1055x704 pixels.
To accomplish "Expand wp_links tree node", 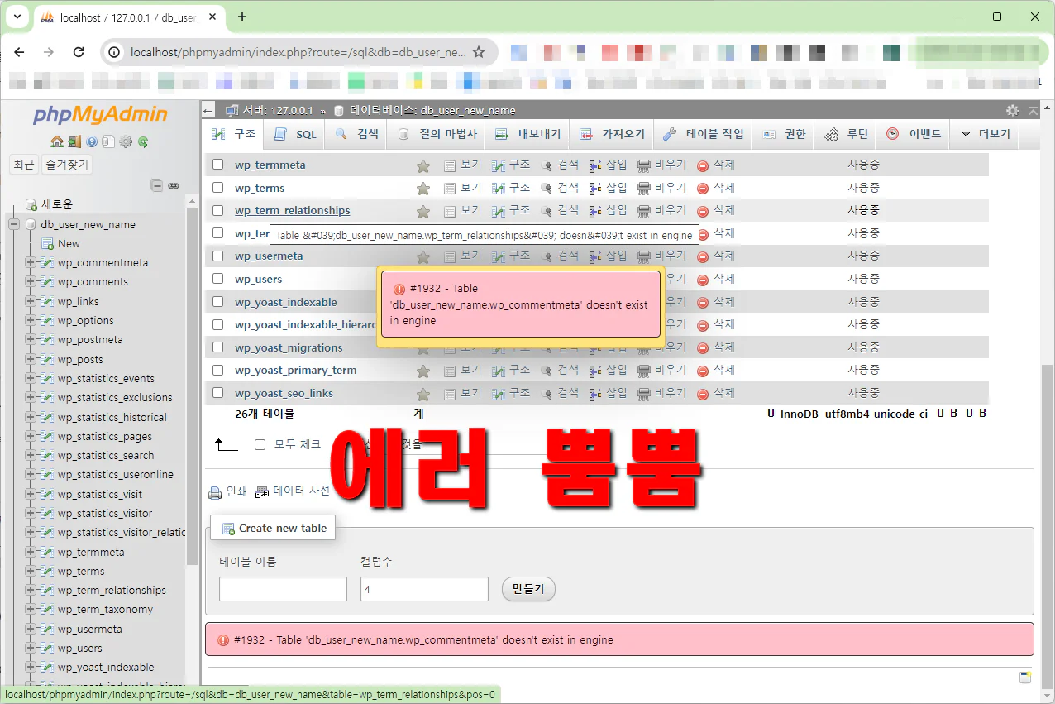I will coord(31,301).
